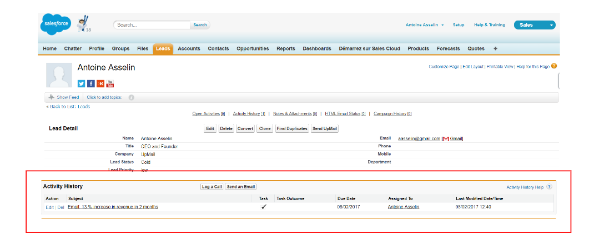Switch to the Groups tab
589x249 pixels.
120,48
